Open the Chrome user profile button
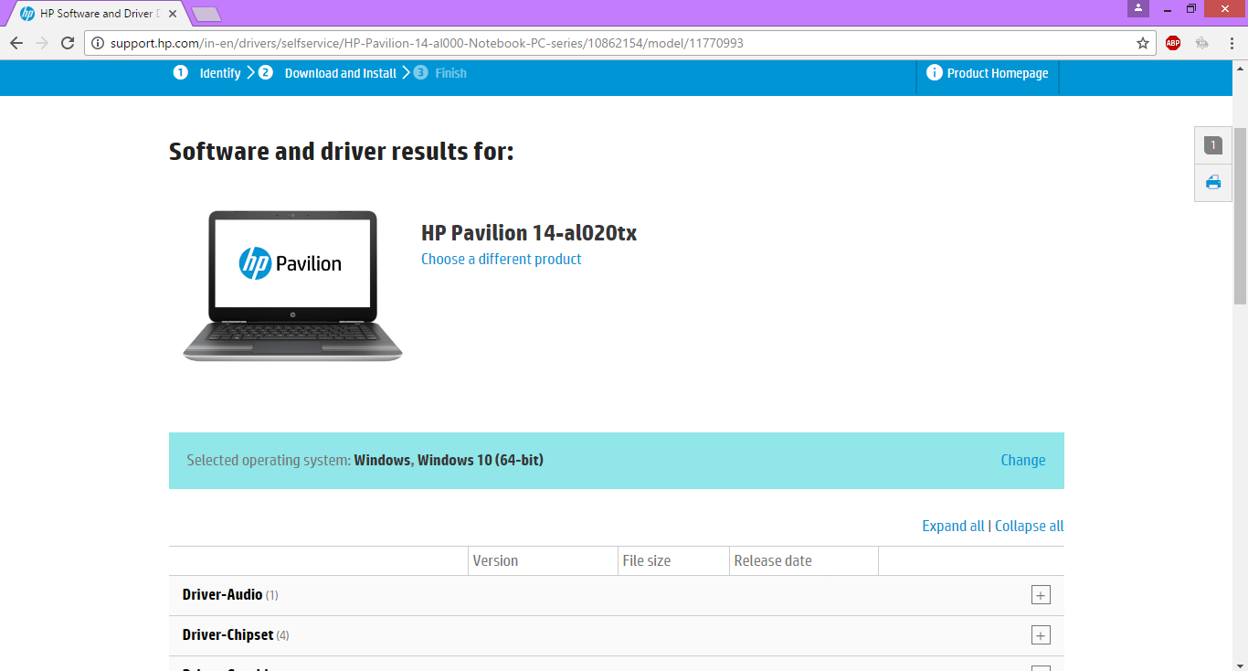The width and height of the screenshot is (1248, 671). pos(1138,8)
